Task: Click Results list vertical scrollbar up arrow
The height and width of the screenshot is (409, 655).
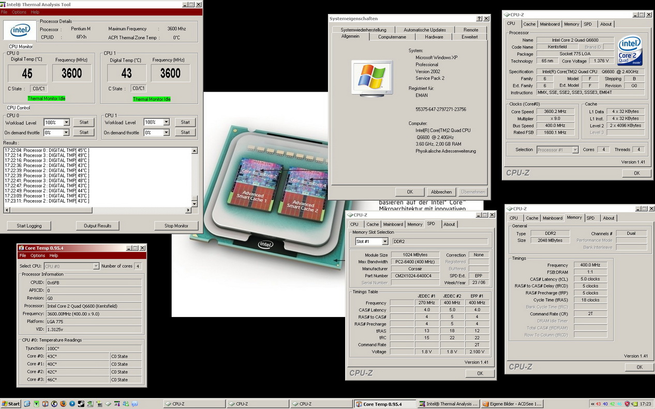Action: coord(195,151)
